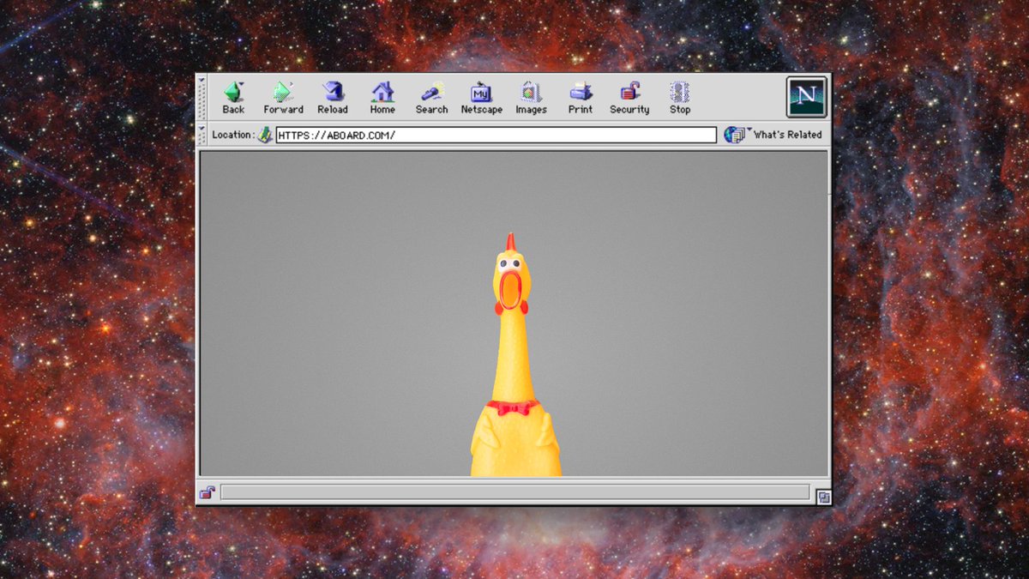The height and width of the screenshot is (579, 1029).
Task: Open My Netscape
Action: 481,98
